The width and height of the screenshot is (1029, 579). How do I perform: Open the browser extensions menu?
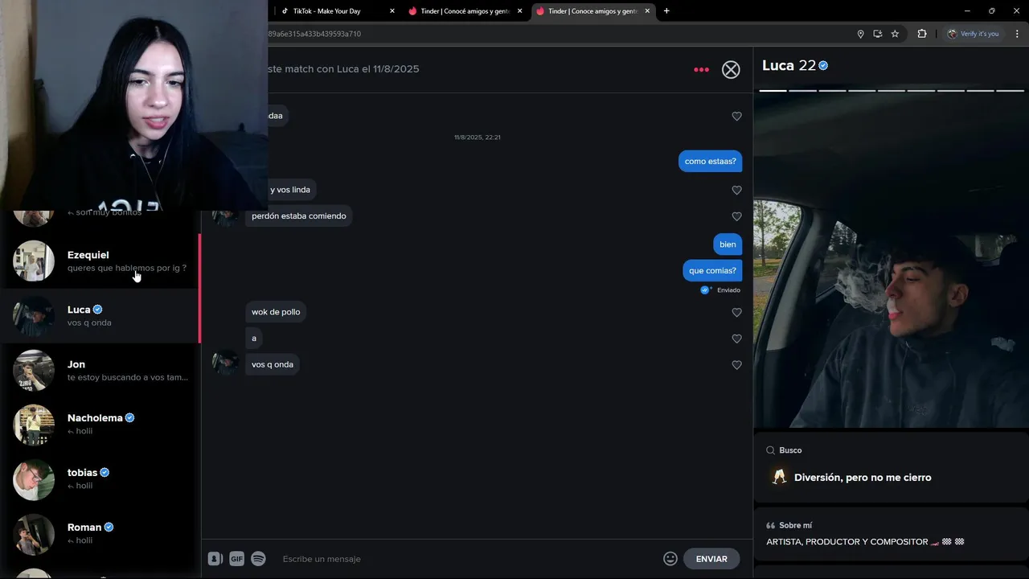click(x=922, y=34)
